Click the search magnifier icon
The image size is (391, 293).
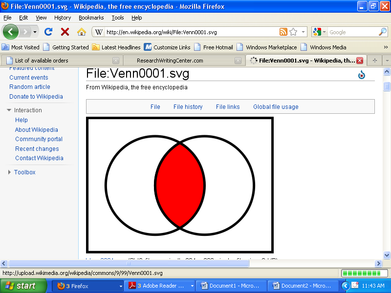pyautogui.click(x=383, y=32)
